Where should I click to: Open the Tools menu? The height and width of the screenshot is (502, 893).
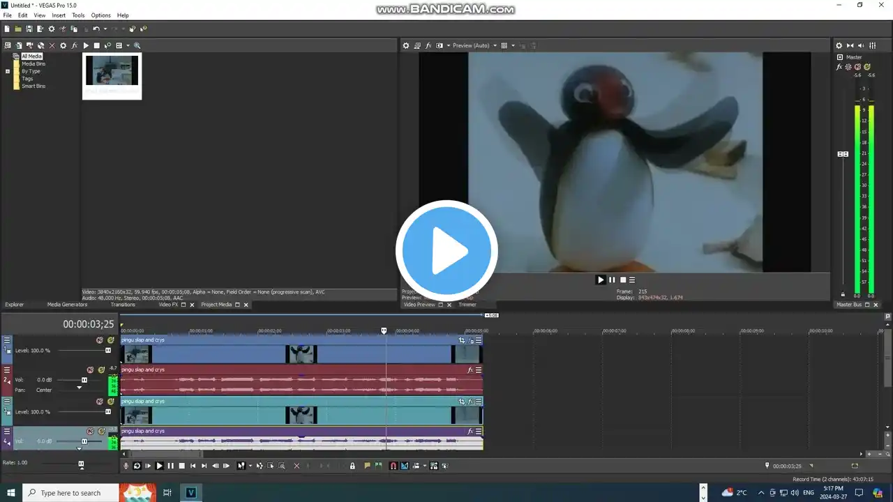[78, 15]
